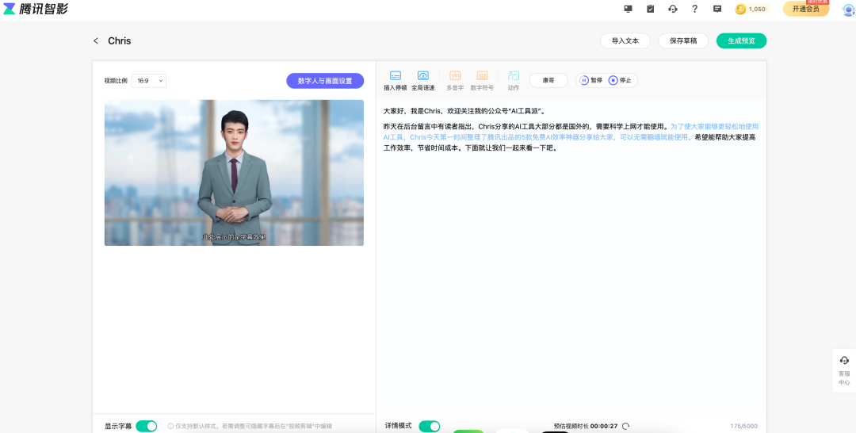Refresh the estimated duration icon
This screenshot has height=433, width=856.
pos(626,427)
